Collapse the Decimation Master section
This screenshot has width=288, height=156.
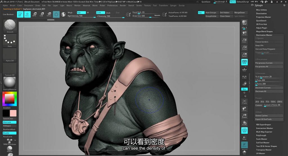coord(264,35)
